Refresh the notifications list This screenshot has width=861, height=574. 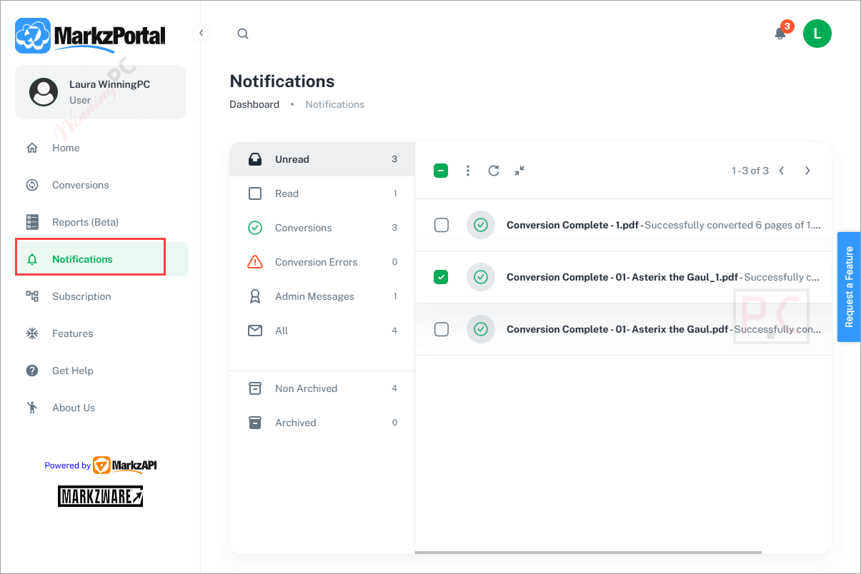[x=494, y=171]
